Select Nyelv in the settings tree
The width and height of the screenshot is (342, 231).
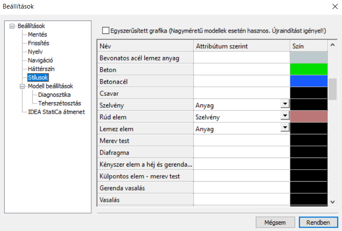pos(35,52)
